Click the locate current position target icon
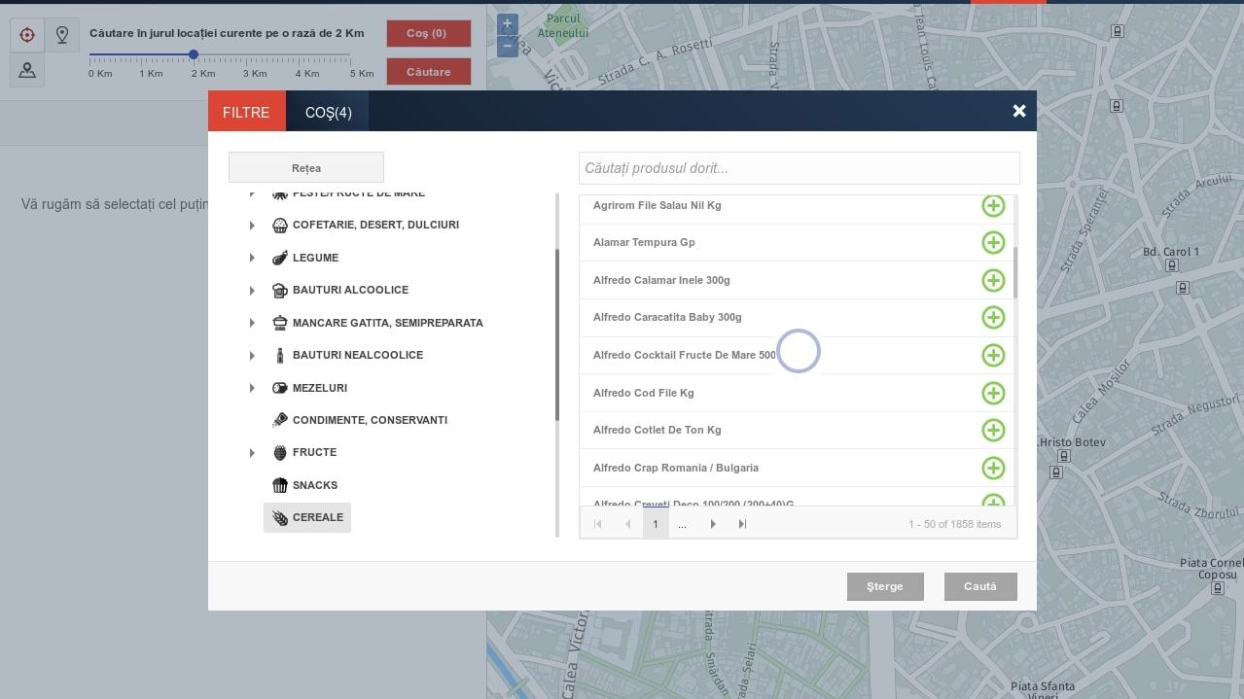The height and width of the screenshot is (699, 1244). [x=27, y=35]
